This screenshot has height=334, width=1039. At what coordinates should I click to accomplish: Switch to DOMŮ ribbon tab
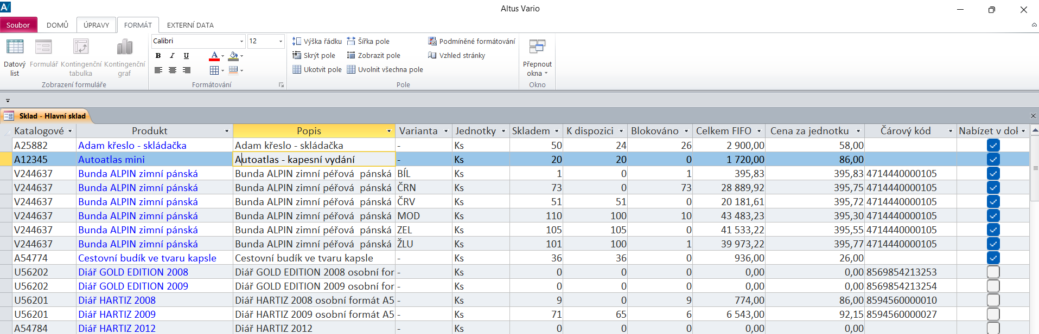click(x=58, y=25)
